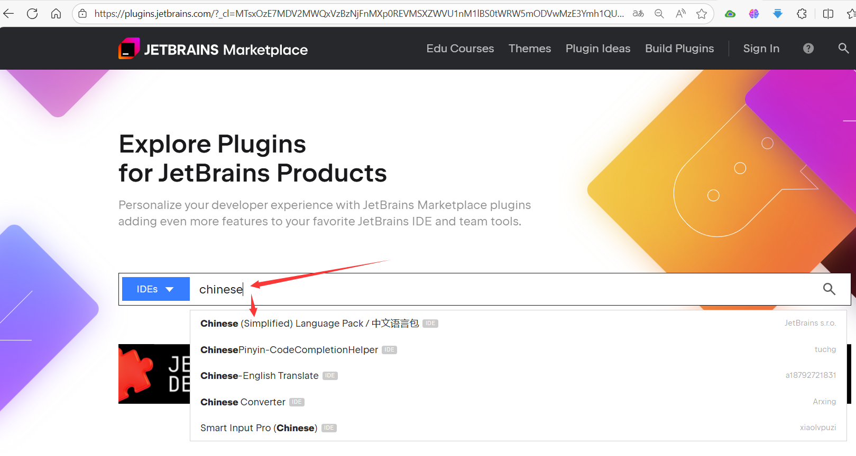Select ChinesePinyin-CodeCompletionHelper suggestion
Screen dimensions: 856x456
(x=518, y=350)
